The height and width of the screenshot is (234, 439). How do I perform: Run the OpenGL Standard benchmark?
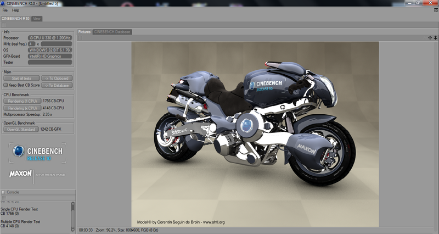21,129
